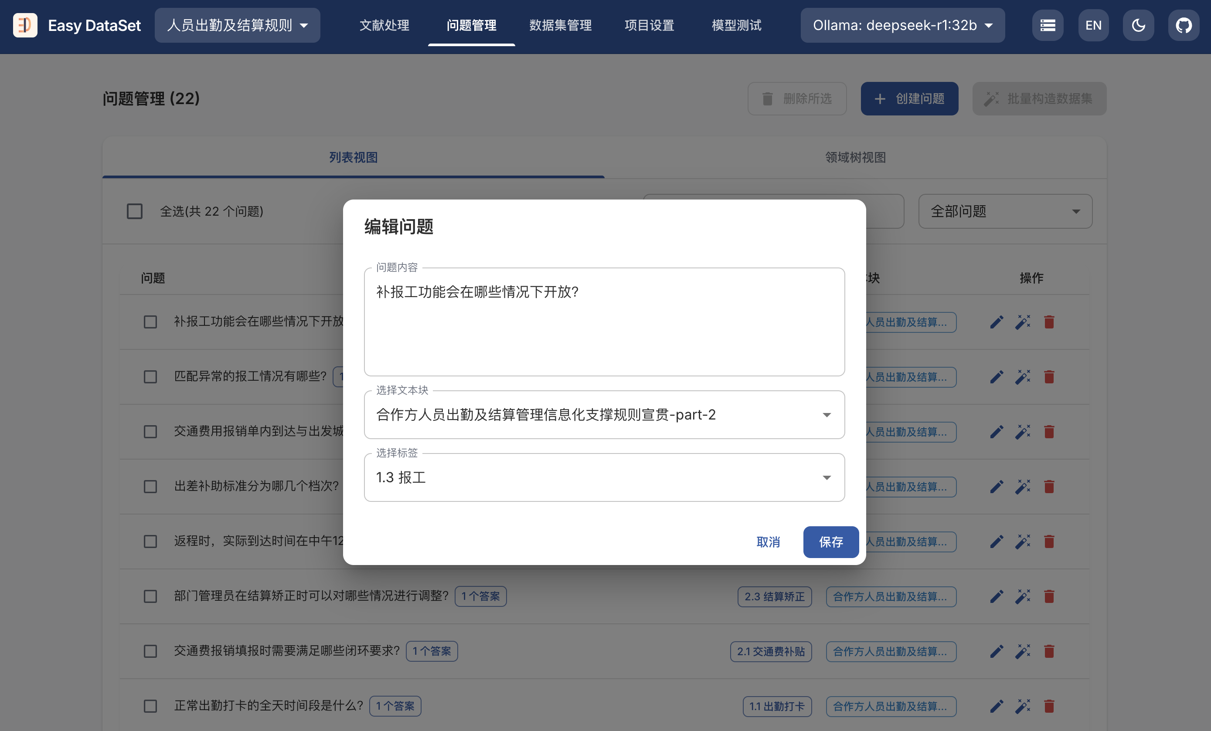Viewport: 1211px width, 731px height.
Task: Click the edit pencil for the first question
Action: (x=996, y=322)
